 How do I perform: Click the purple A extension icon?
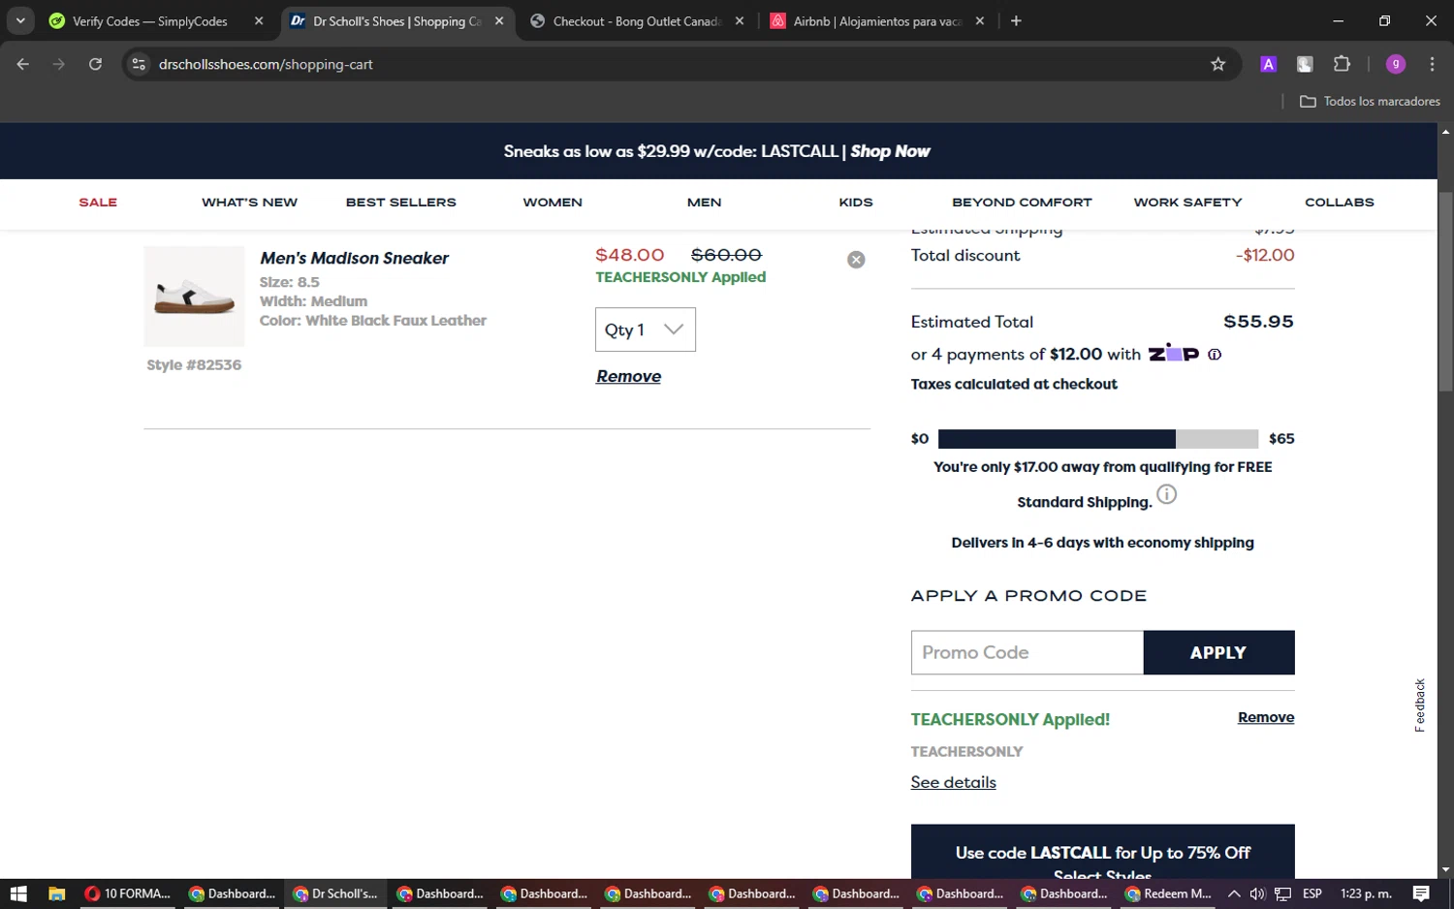tap(1268, 64)
